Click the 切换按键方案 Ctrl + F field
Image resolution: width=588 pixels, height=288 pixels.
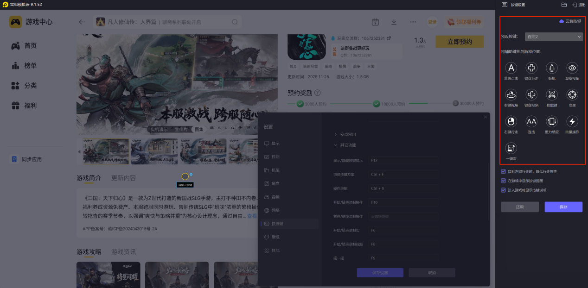403,175
